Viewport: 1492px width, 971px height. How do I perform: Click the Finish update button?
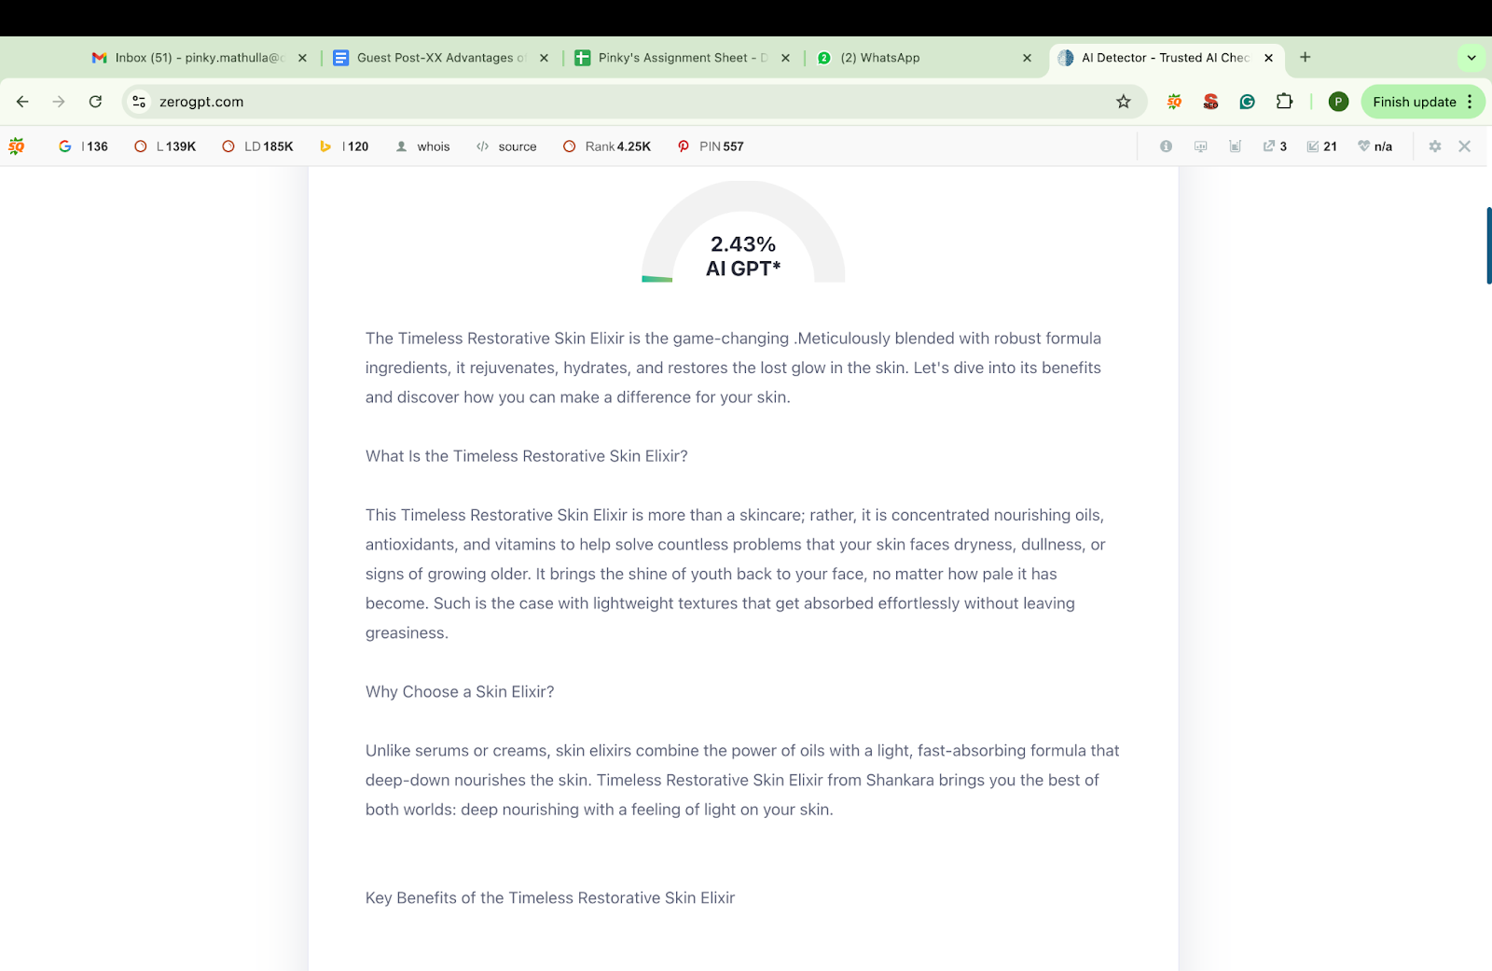(1414, 102)
